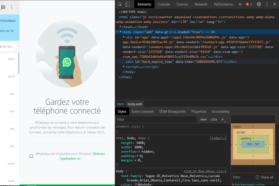Show more DevTools tabs chevron
Image resolution: width=279 pixels, height=186 pixels.
click(x=240, y=4)
